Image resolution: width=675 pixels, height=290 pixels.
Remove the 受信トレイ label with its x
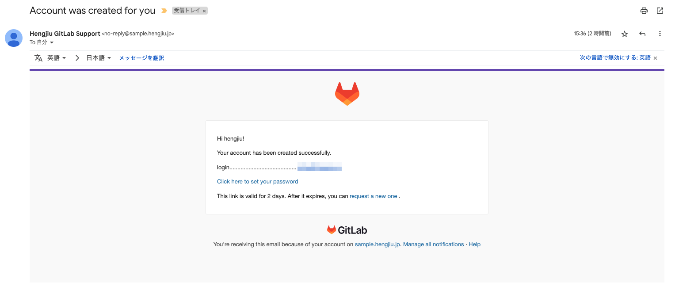click(204, 11)
